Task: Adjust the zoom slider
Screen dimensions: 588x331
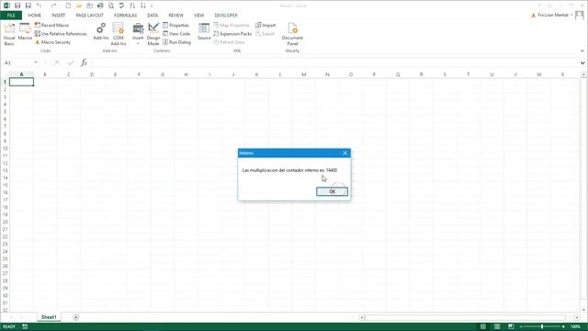Action: (542, 327)
